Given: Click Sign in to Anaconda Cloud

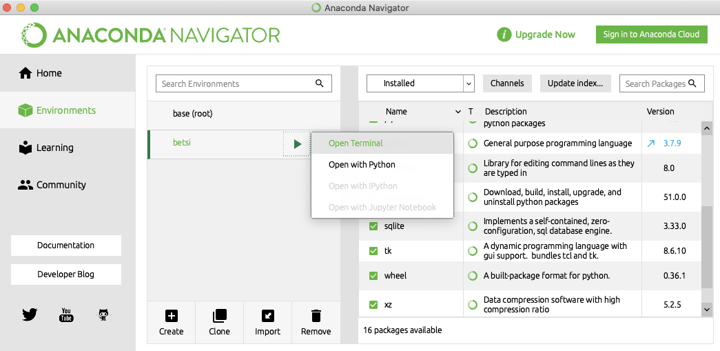Looking at the screenshot, I should 652,34.
